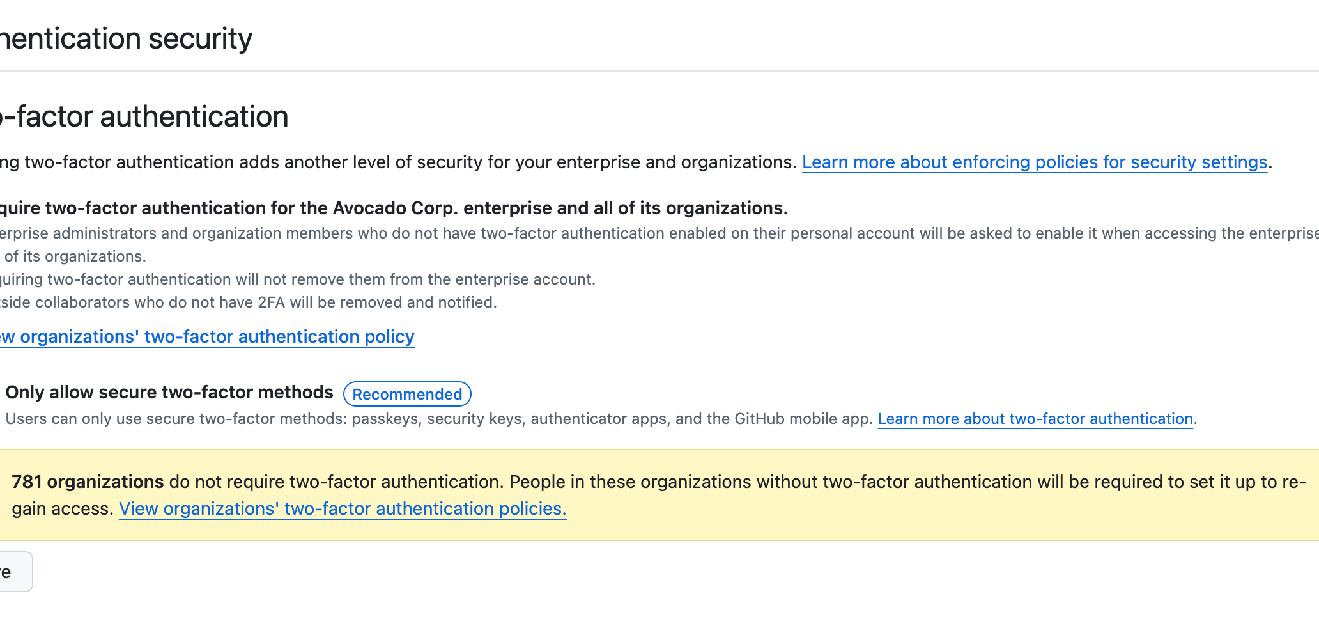Click the Two-factor authentication section heading
This screenshot has width=1319, height=619.
click(x=144, y=117)
